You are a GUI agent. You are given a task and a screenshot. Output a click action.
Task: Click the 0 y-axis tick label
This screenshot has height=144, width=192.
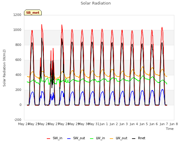point(21,105)
